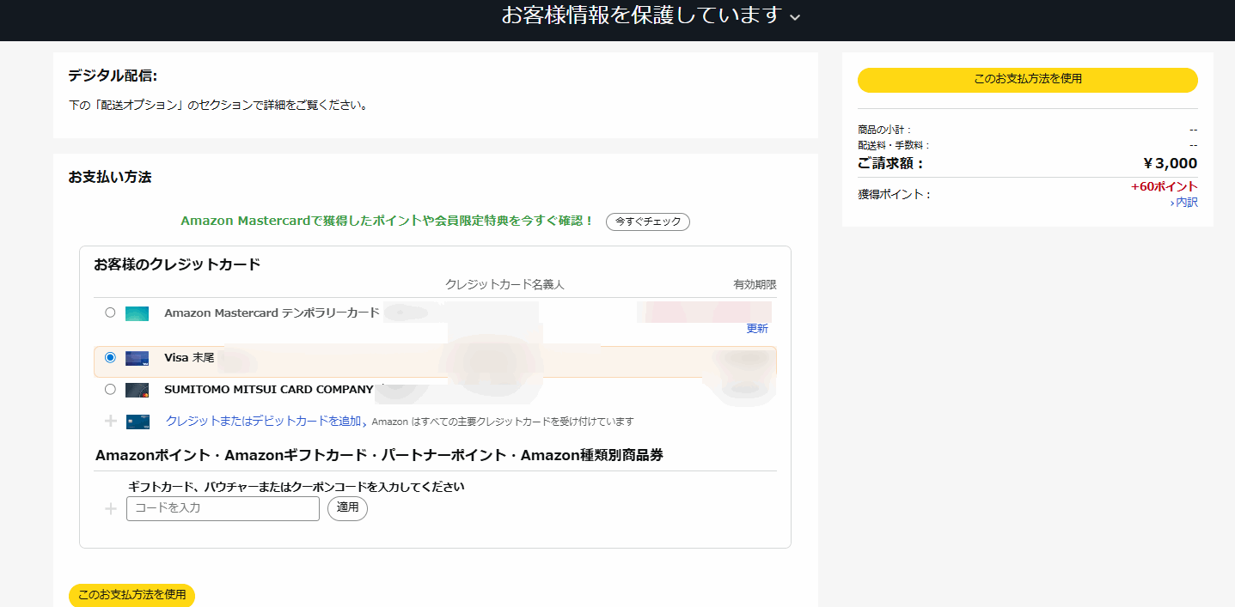
Task: Click the green Amazon Mastercard promotion text
Action: coord(387,222)
